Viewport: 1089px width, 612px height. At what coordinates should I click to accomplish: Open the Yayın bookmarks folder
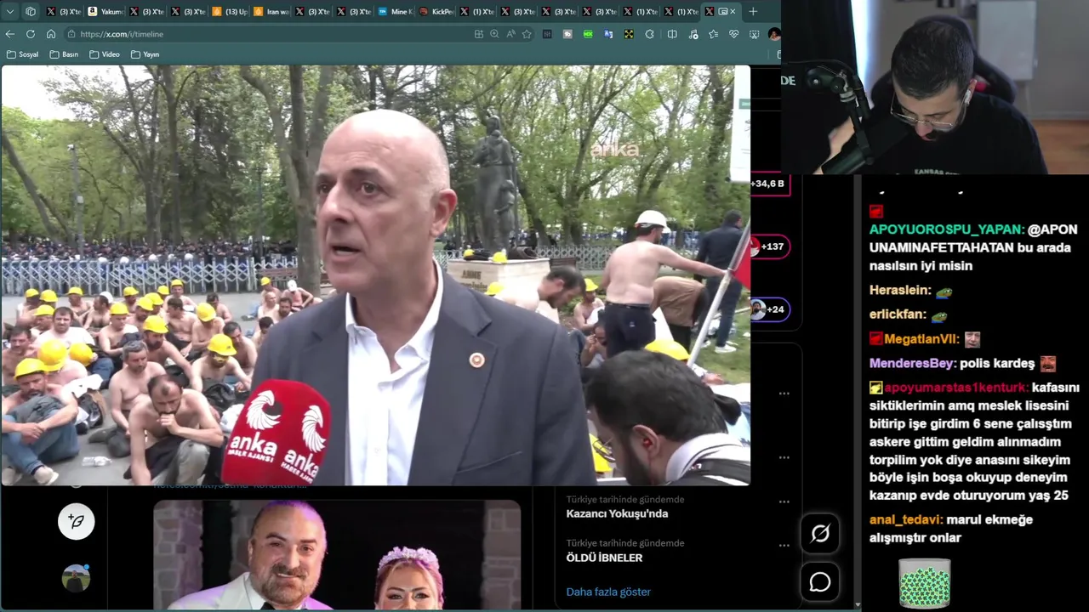[145, 54]
